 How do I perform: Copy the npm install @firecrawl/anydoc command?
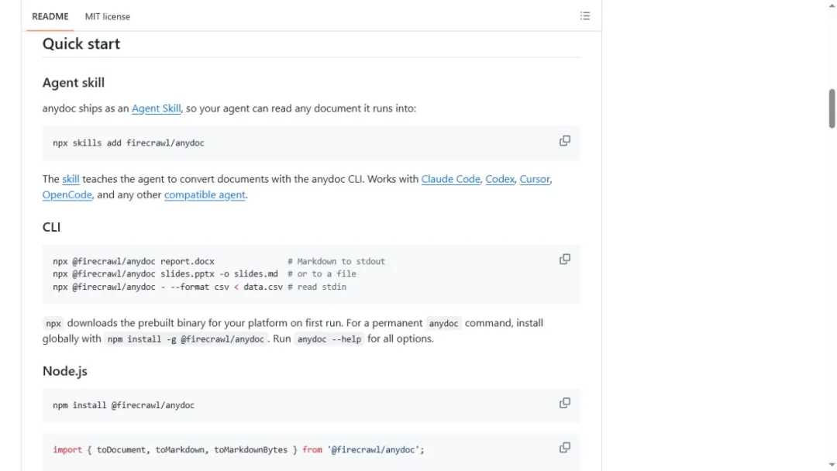pyautogui.click(x=564, y=404)
